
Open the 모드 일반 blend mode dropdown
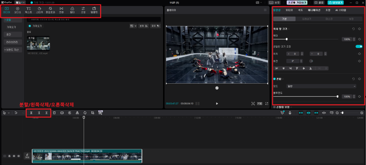(321, 86)
